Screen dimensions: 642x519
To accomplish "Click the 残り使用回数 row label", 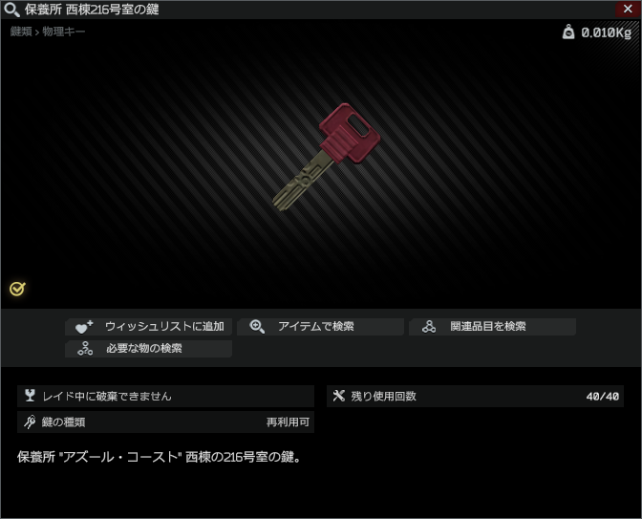I will point(384,396).
